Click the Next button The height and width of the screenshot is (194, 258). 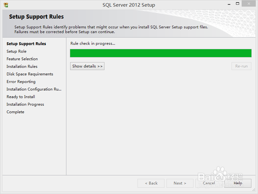coord(180,183)
